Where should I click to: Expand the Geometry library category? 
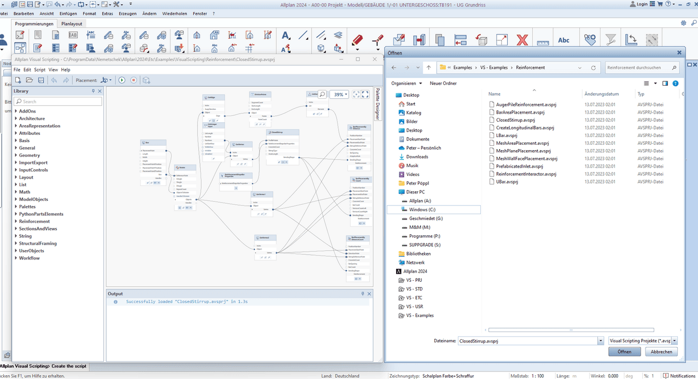[16, 156]
